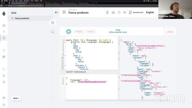The image size is (192, 108).
Task: Click the 7ms response time text
Action: click(118, 30)
